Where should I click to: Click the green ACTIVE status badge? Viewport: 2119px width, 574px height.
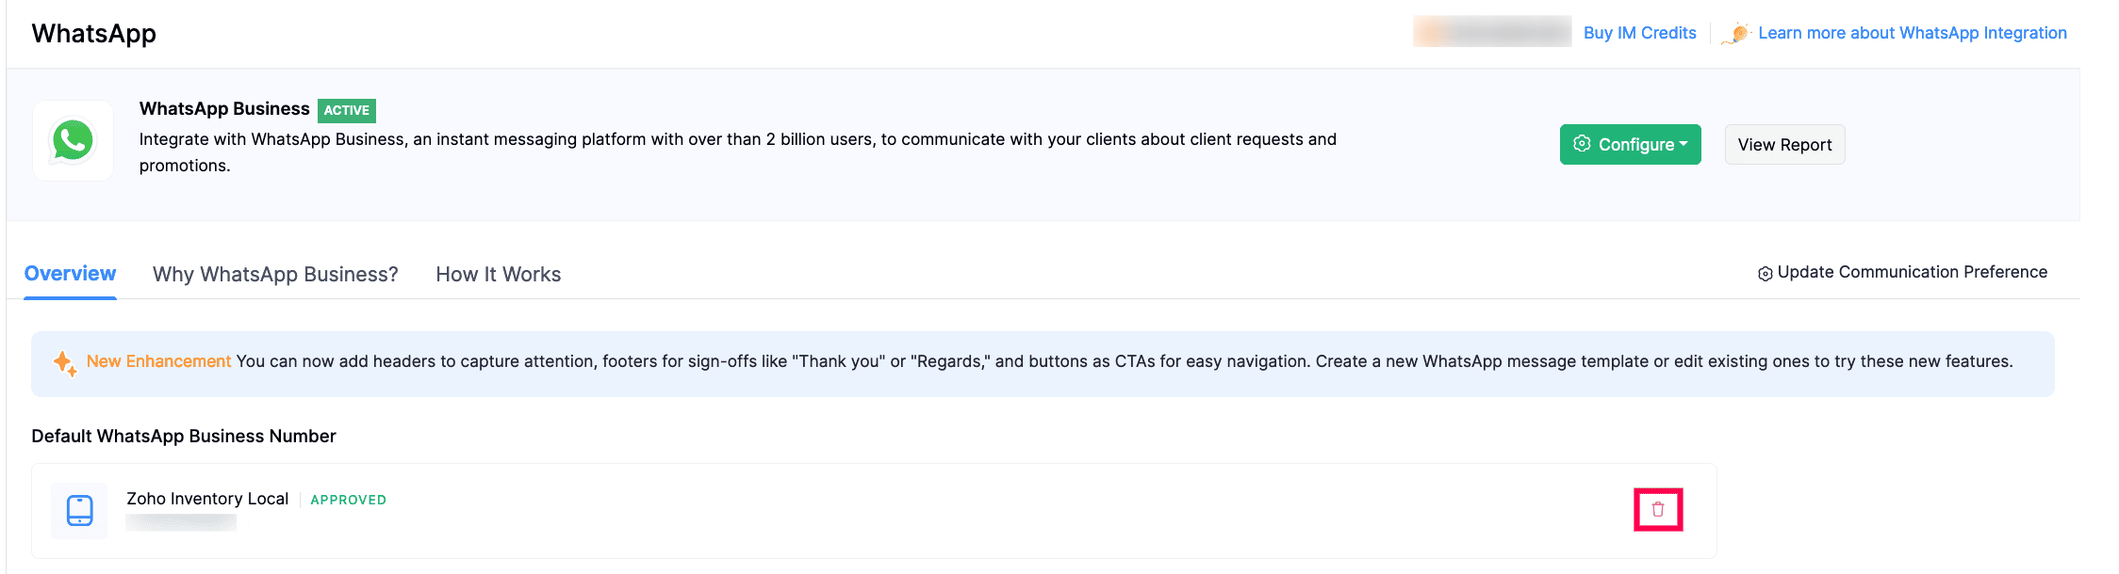pos(347,110)
